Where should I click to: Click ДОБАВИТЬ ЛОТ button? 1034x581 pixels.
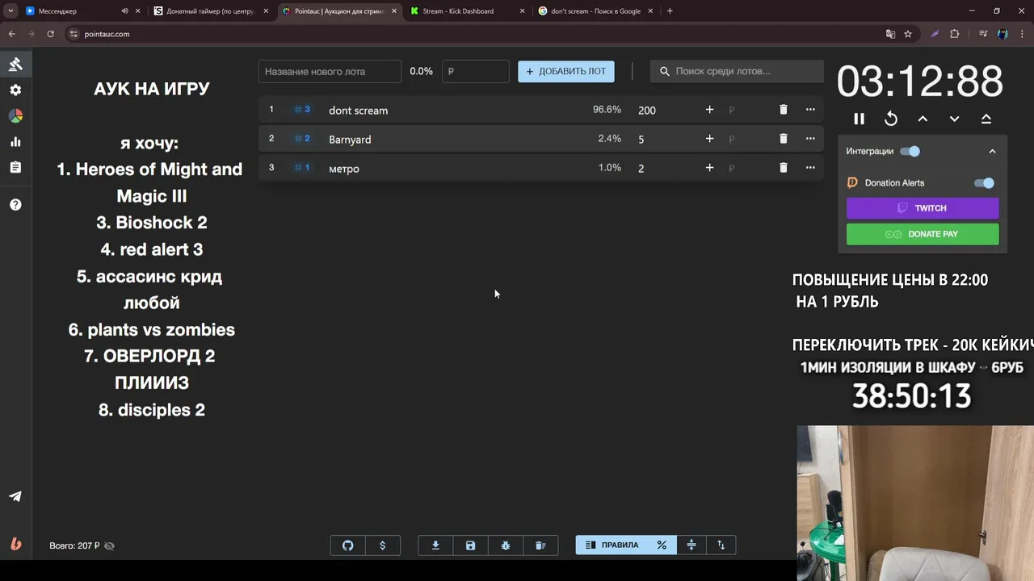[566, 71]
